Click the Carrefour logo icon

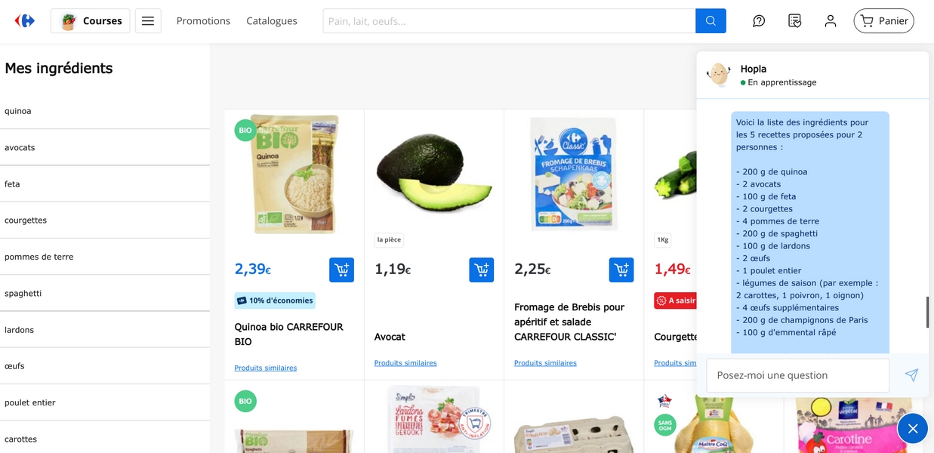(x=25, y=20)
